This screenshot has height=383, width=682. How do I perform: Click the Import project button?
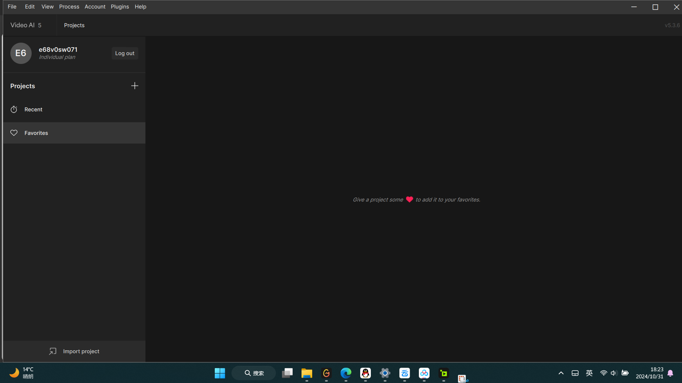click(x=74, y=351)
